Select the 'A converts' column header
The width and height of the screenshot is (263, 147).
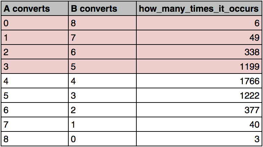pos(35,8)
